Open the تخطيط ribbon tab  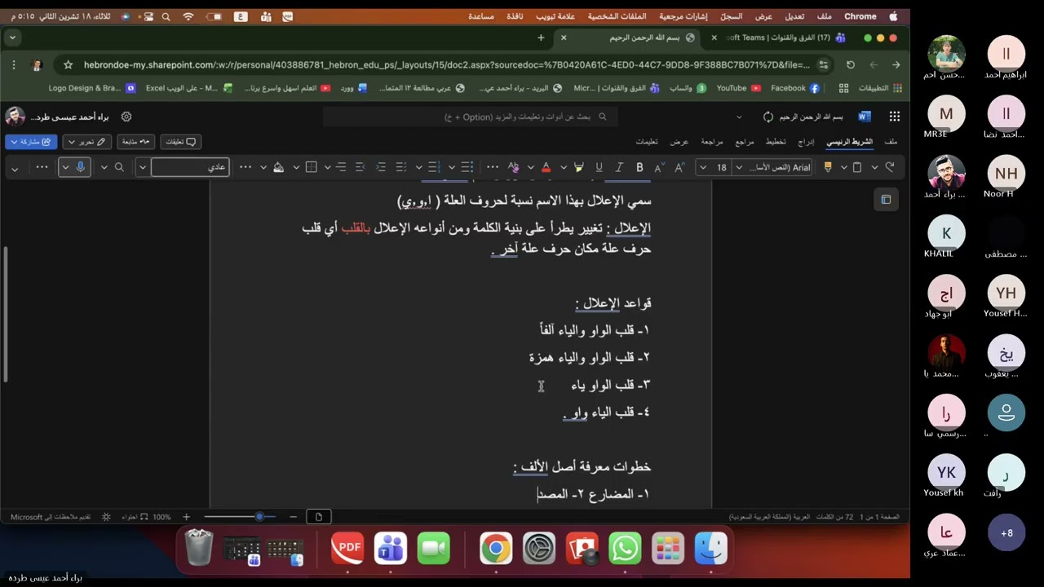coord(776,142)
